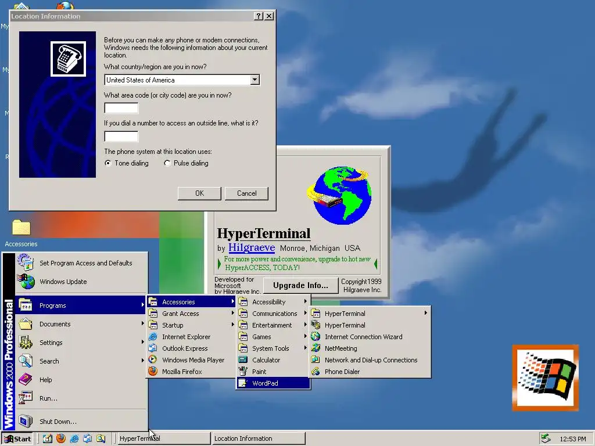Click the Set Program Access and Defaults icon
Image resolution: width=595 pixels, height=446 pixels.
[x=26, y=262]
